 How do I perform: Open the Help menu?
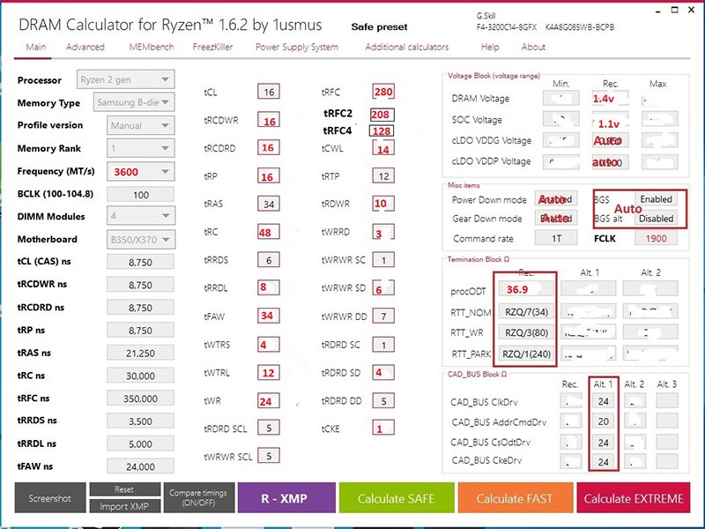491,47
